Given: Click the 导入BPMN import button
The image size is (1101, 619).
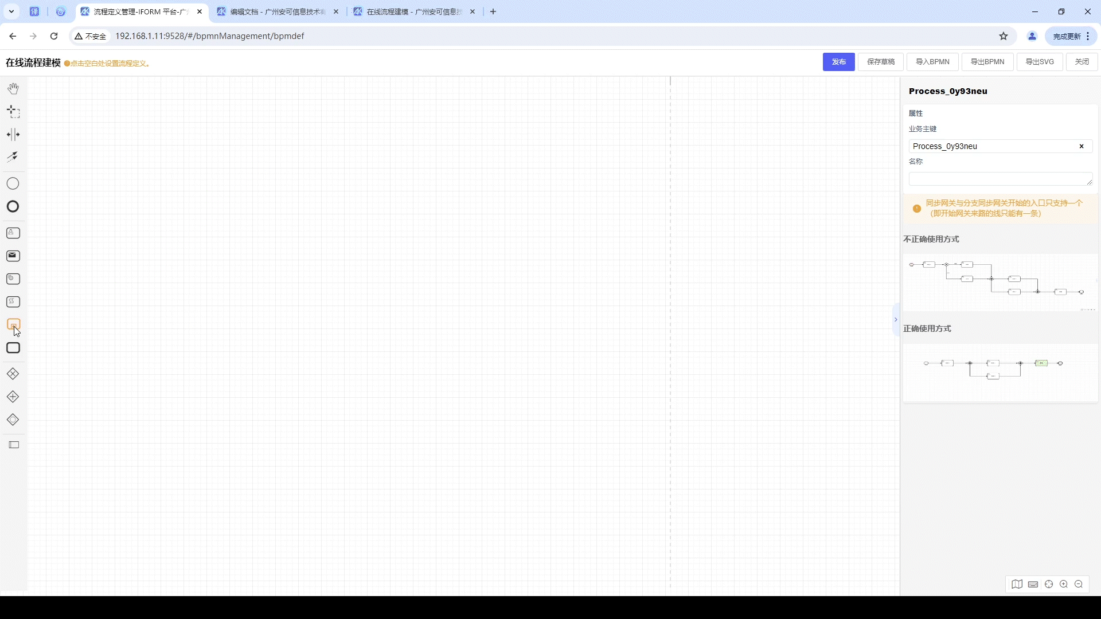Looking at the screenshot, I should tap(932, 62).
